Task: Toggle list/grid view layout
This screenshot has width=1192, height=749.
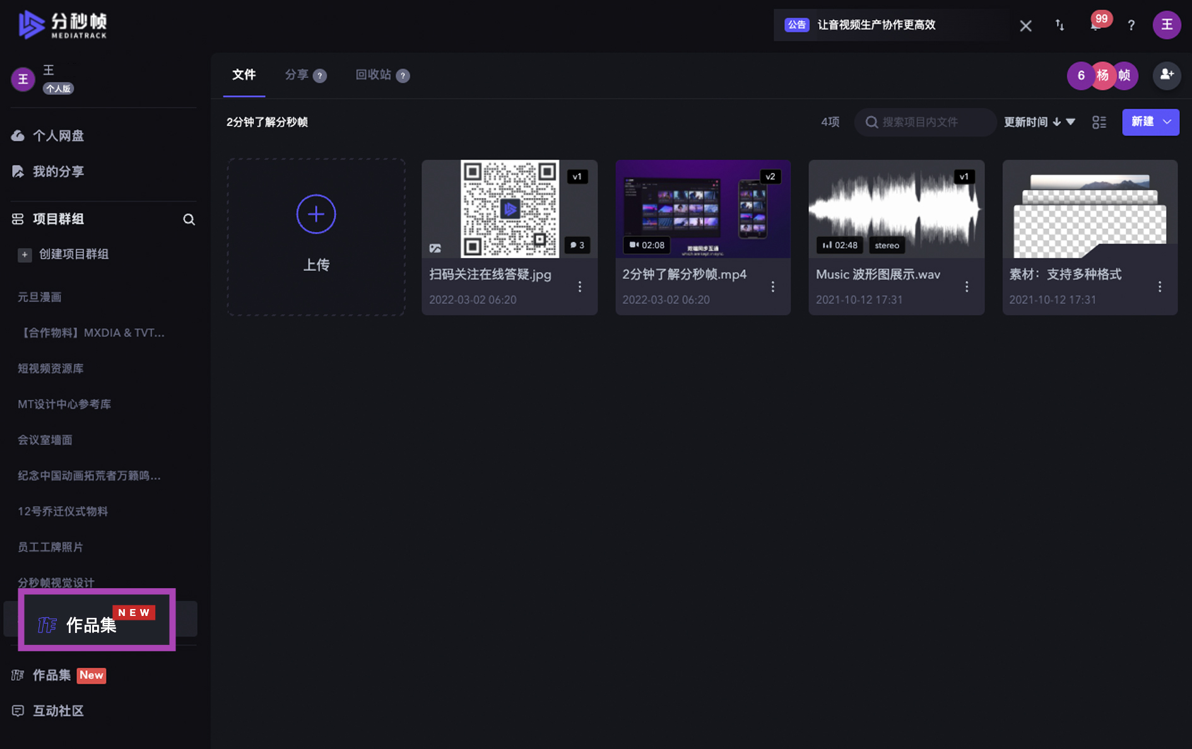Action: pos(1099,122)
